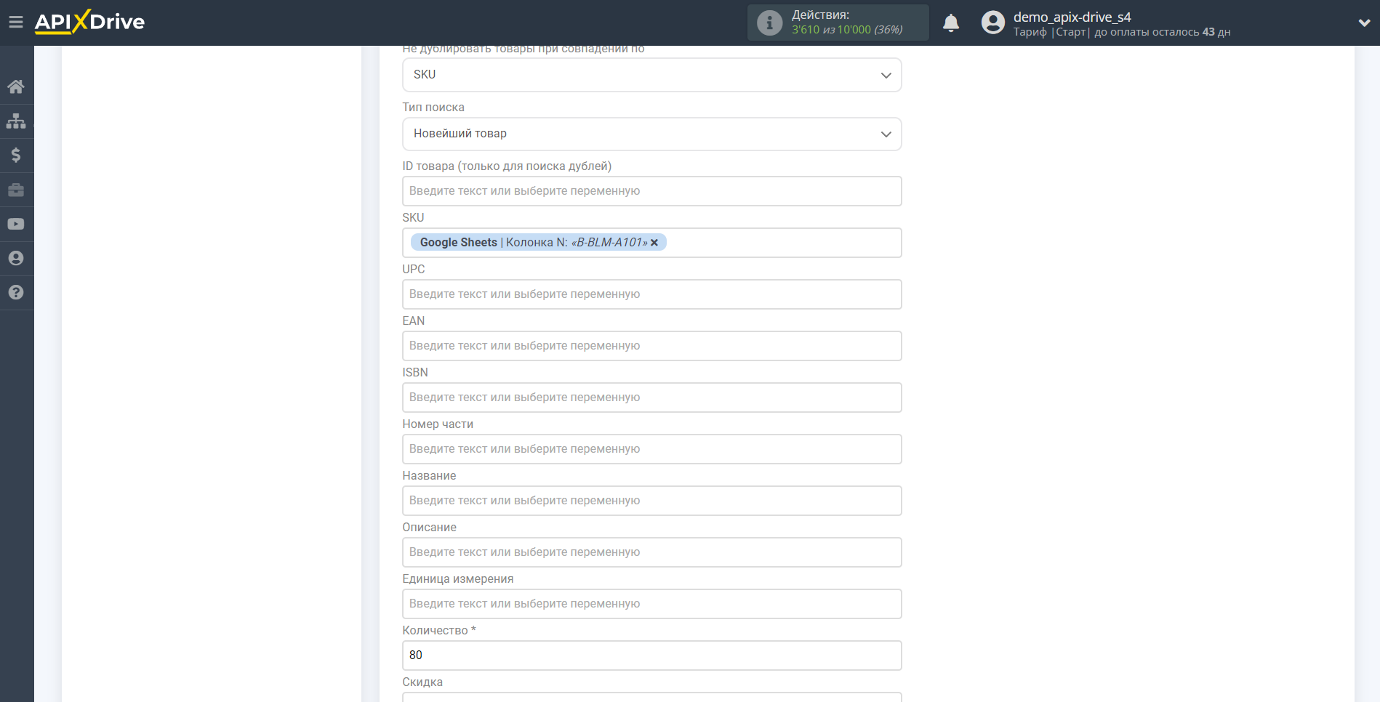Click the ISBN input field
The height and width of the screenshot is (702, 1380).
pyautogui.click(x=651, y=398)
